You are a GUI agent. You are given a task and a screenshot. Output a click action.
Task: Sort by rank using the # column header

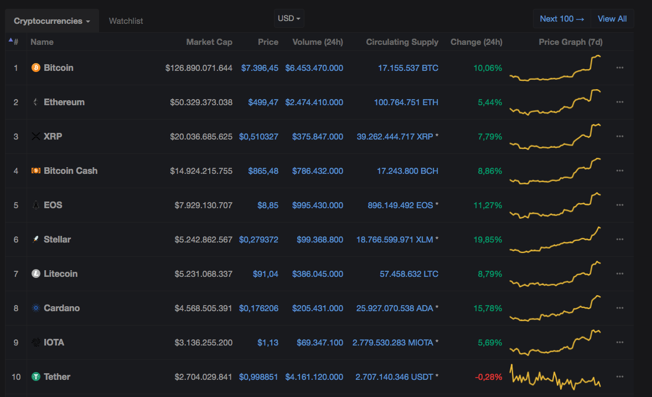(x=15, y=42)
